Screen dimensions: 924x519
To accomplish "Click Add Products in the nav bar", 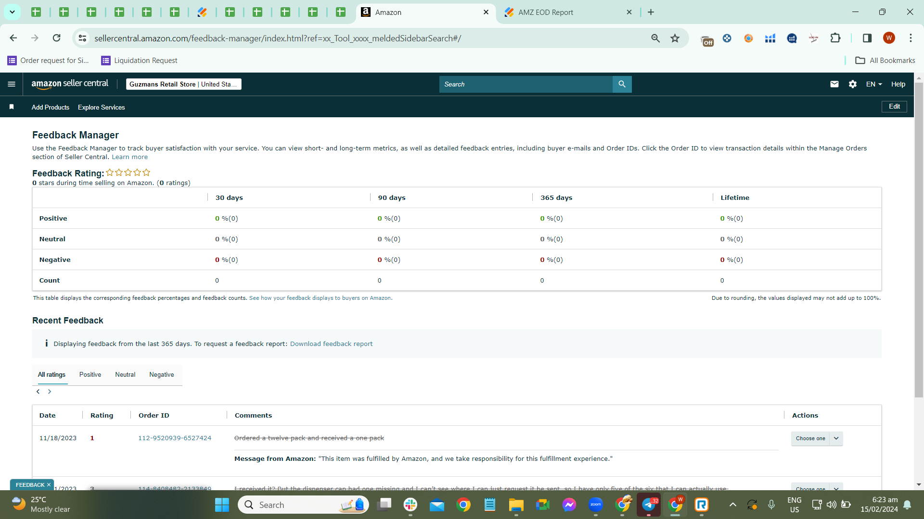I will pyautogui.click(x=51, y=107).
